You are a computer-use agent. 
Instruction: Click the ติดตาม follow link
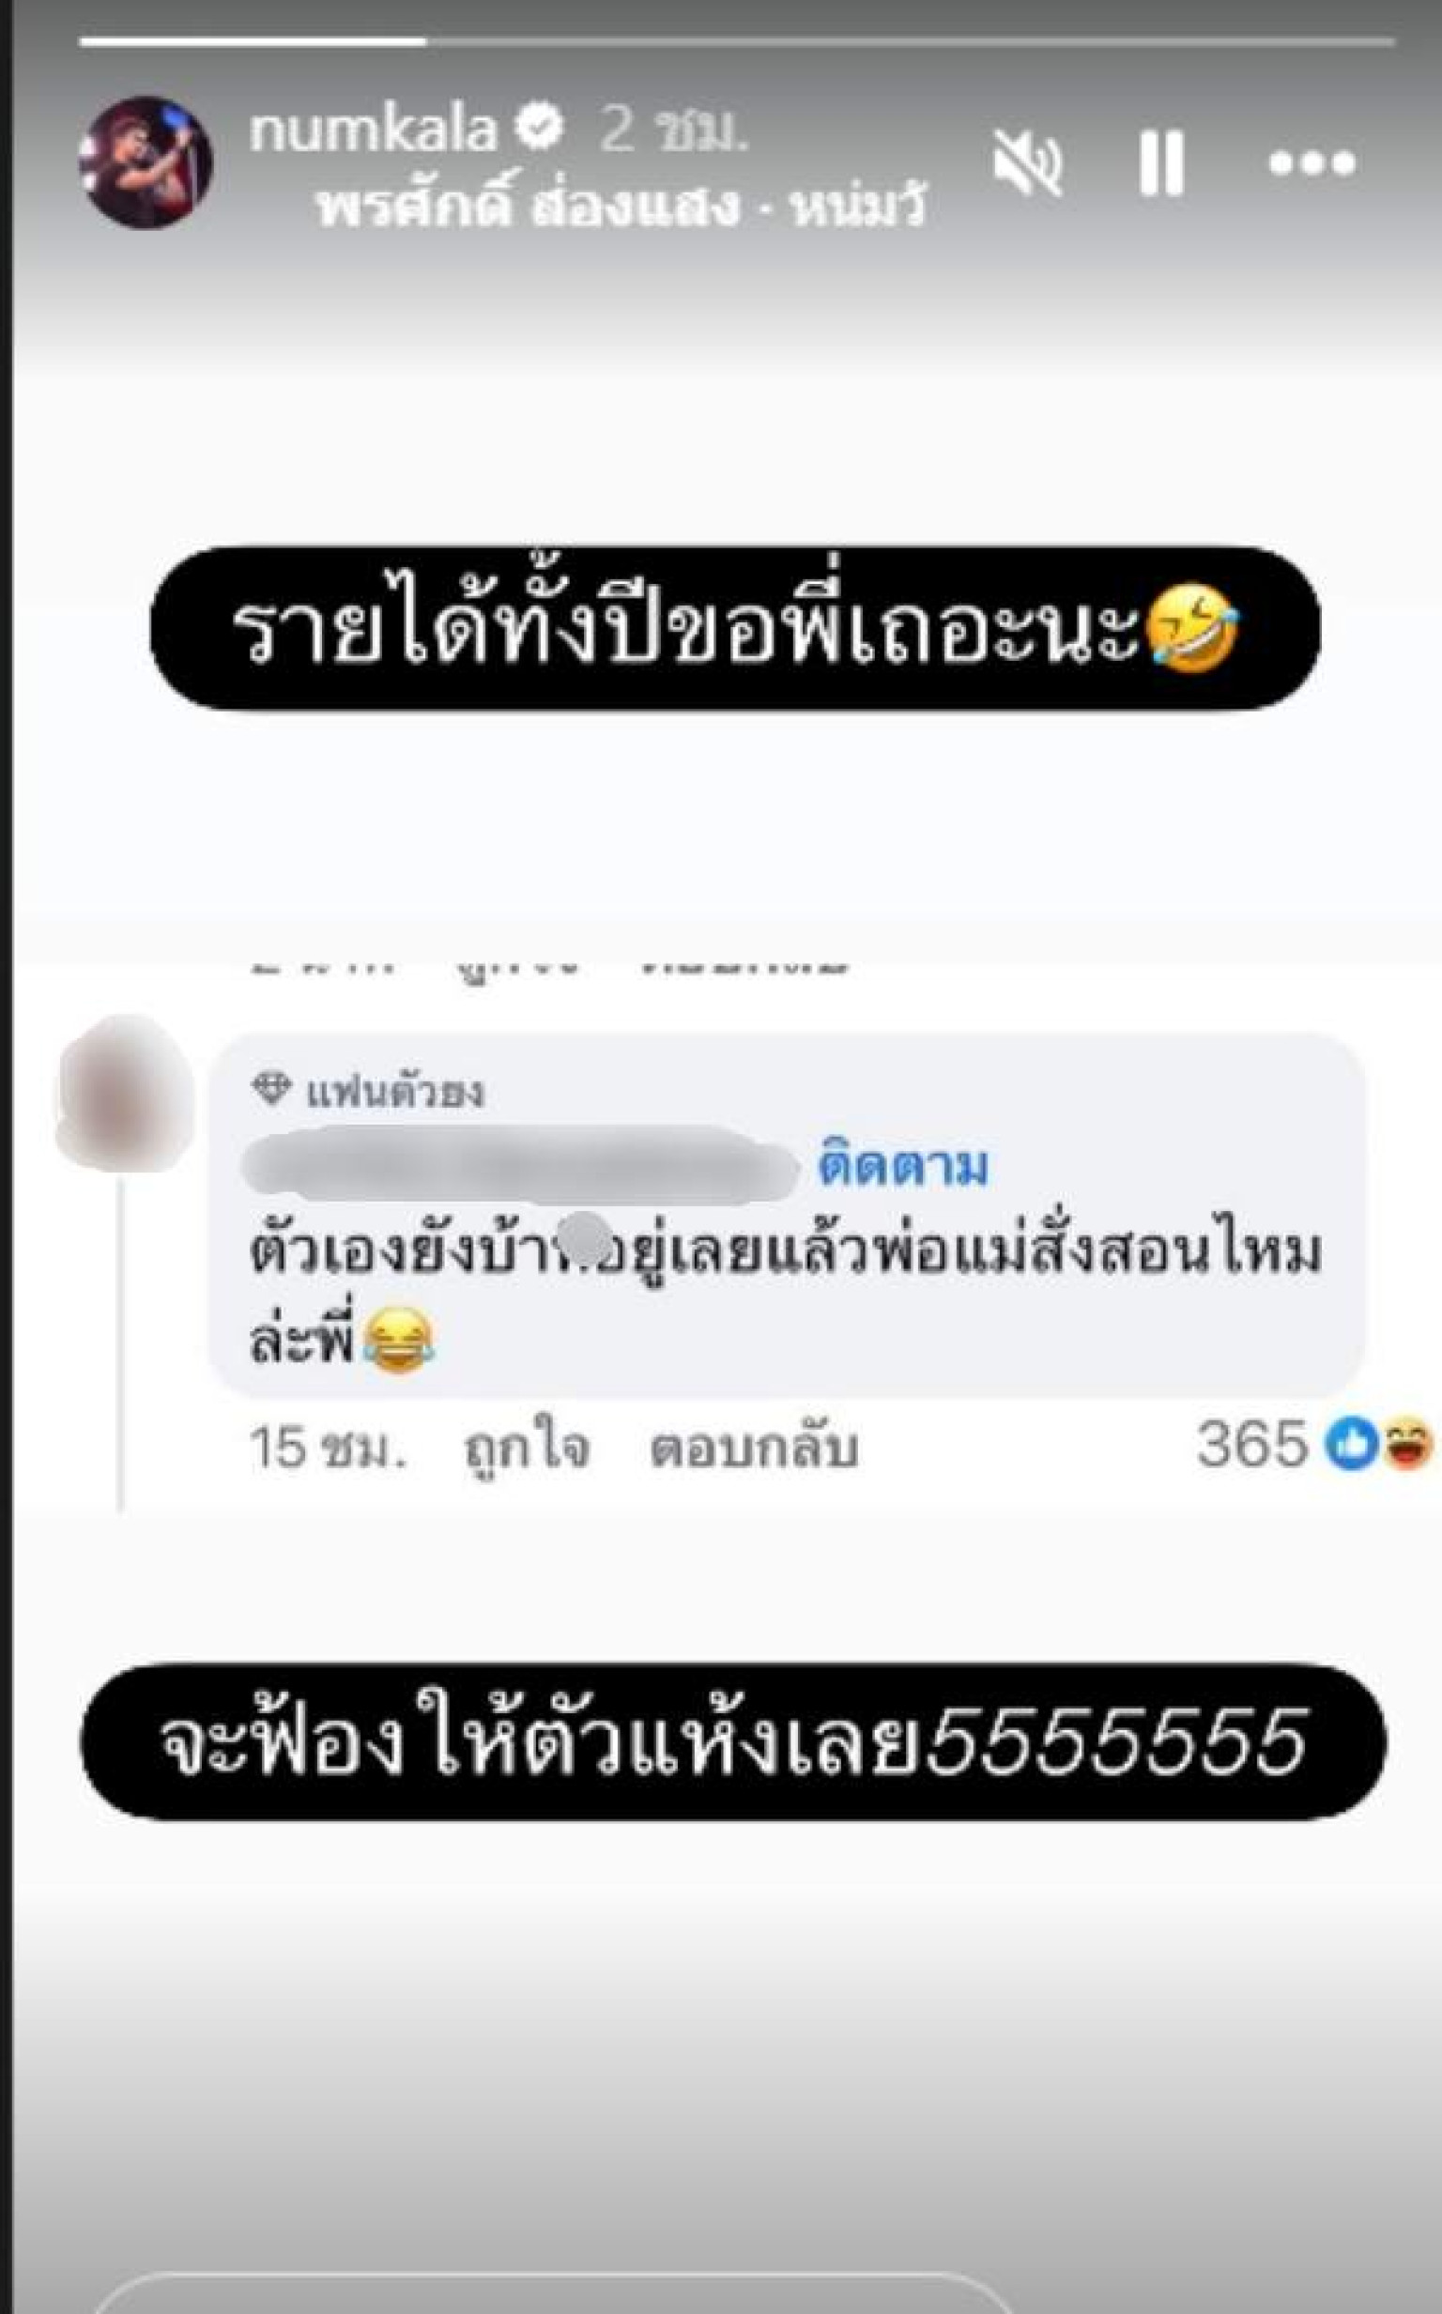pyautogui.click(x=902, y=1167)
